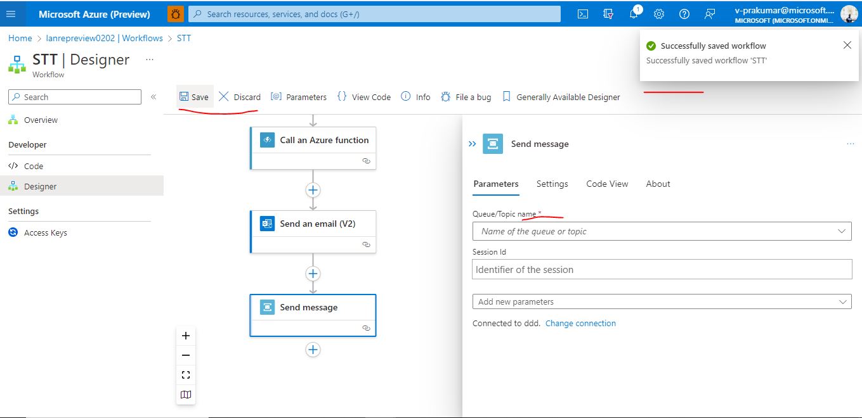Open the Queue/Topic name dropdown

click(x=842, y=231)
